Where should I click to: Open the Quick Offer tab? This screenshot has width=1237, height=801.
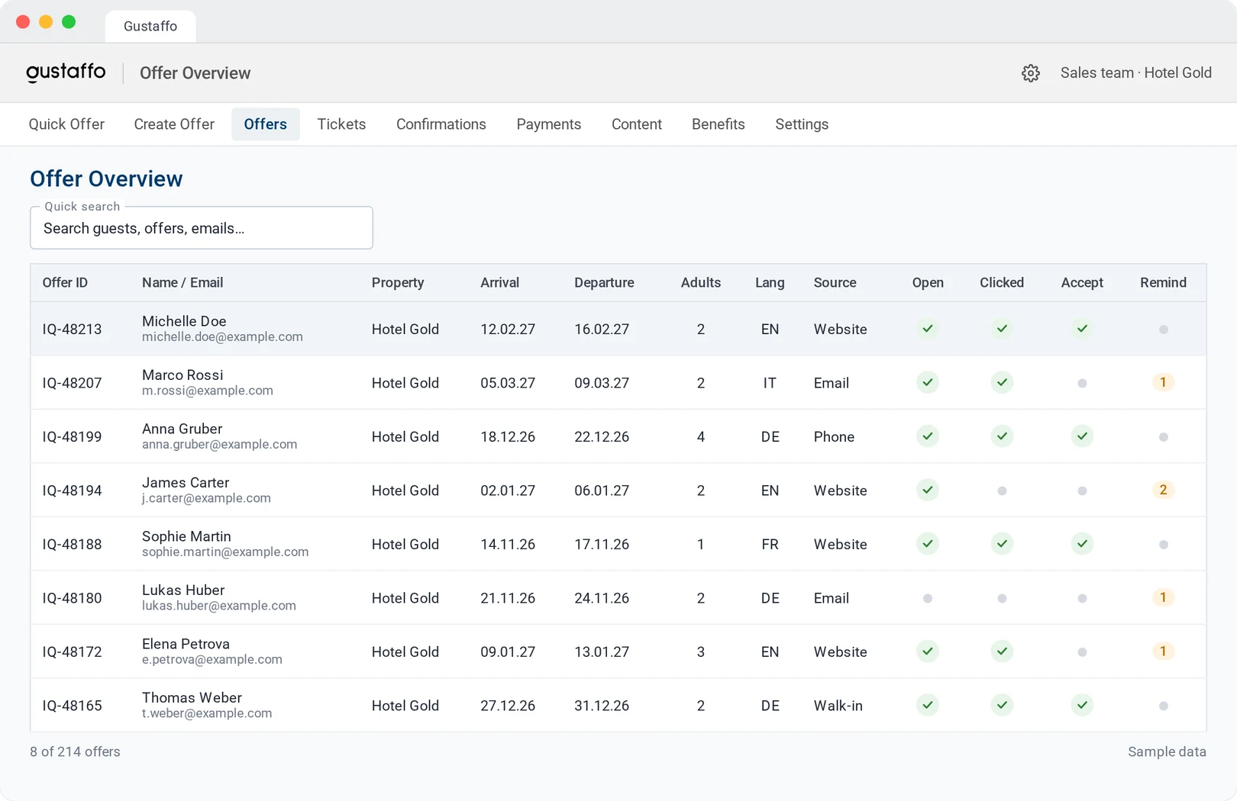click(x=66, y=124)
